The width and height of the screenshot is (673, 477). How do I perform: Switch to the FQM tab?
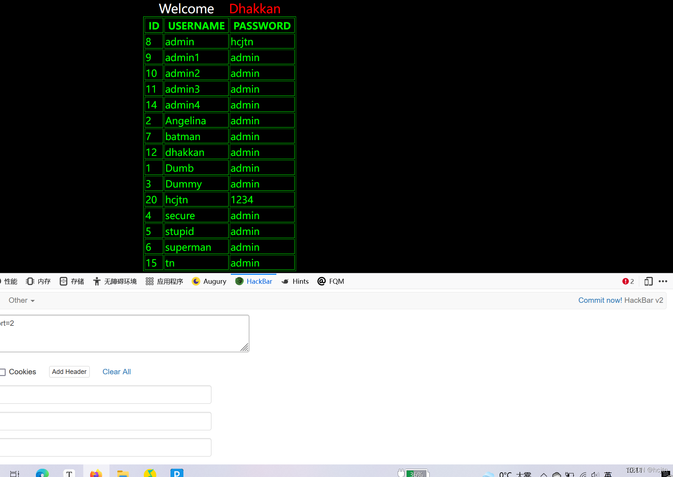331,281
